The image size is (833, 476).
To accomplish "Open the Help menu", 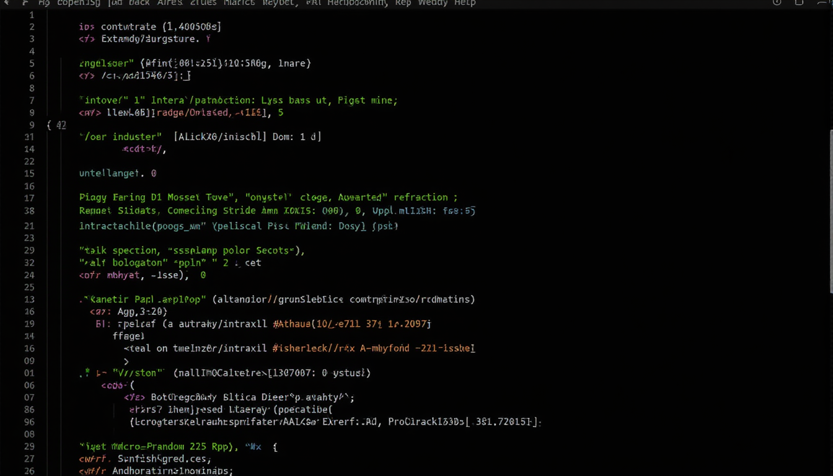I will point(464,3).
